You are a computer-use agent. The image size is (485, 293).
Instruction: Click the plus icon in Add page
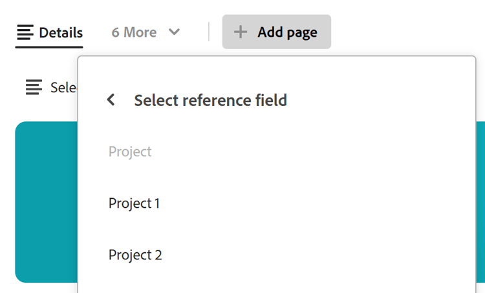[241, 32]
